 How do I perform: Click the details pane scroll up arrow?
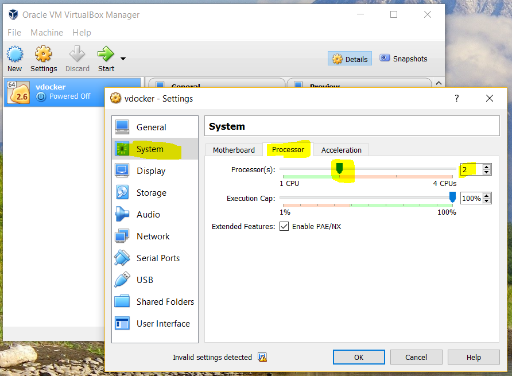click(x=439, y=83)
